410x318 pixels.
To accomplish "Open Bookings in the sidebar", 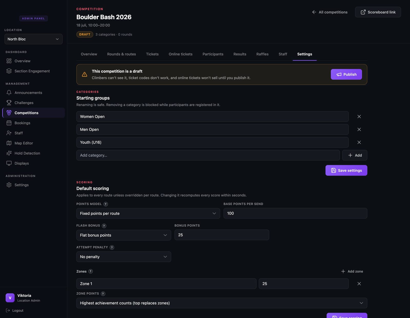I will (34, 123).
